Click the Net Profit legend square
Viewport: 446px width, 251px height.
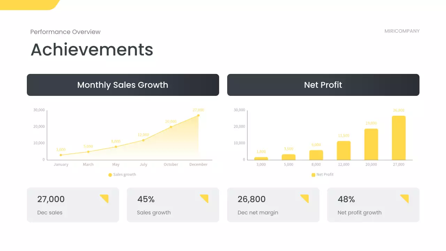click(x=313, y=175)
